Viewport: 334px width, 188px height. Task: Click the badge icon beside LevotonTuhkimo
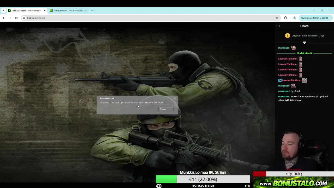[280, 80]
